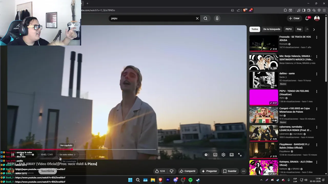Click the Crear button
328x184 pixels.
point(294,18)
